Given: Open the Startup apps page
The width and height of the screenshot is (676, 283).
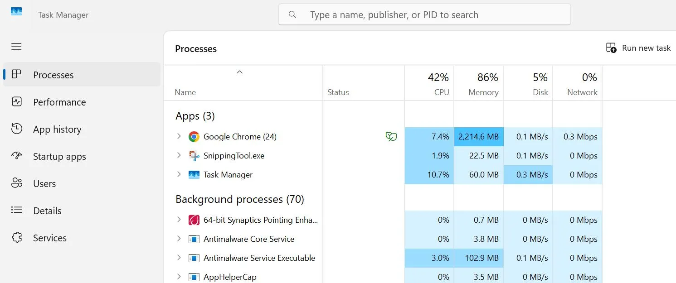Looking at the screenshot, I should pos(59,157).
